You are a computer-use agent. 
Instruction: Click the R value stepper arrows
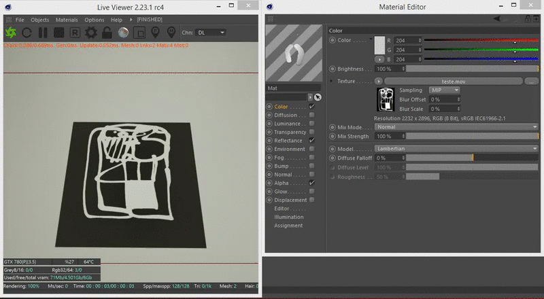(x=420, y=40)
